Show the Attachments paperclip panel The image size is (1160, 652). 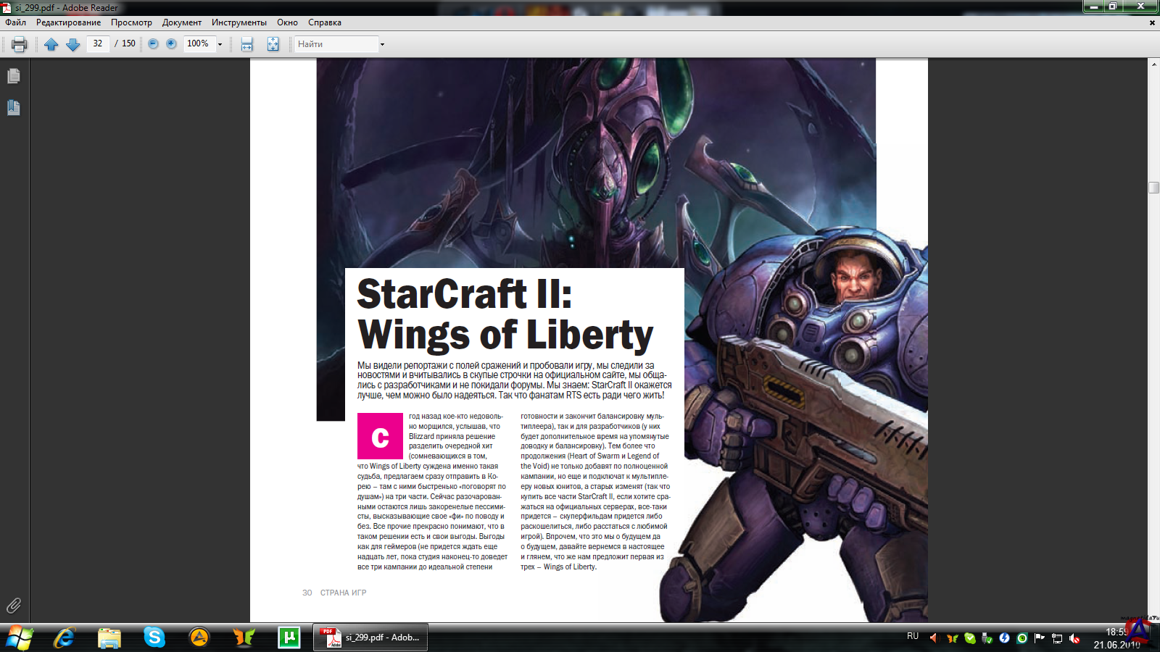14,606
